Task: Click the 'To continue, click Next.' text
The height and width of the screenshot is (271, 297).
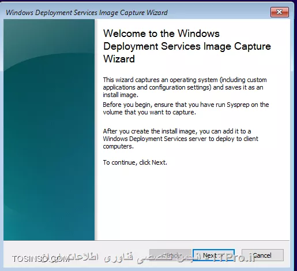Action: tap(135, 162)
